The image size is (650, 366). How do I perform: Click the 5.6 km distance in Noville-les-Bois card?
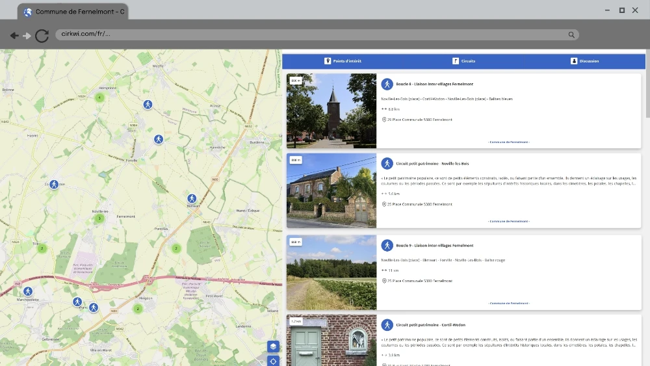pos(394,194)
